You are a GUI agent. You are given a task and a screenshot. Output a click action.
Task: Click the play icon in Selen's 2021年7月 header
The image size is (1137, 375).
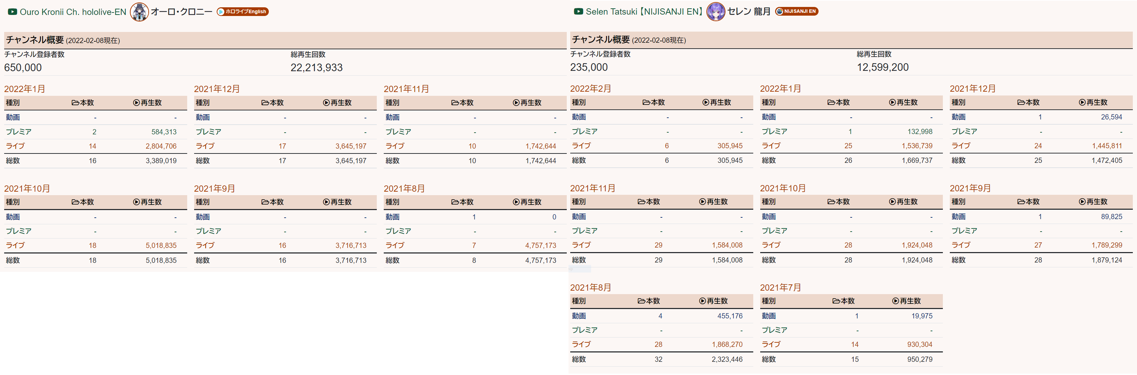tap(896, 301)
